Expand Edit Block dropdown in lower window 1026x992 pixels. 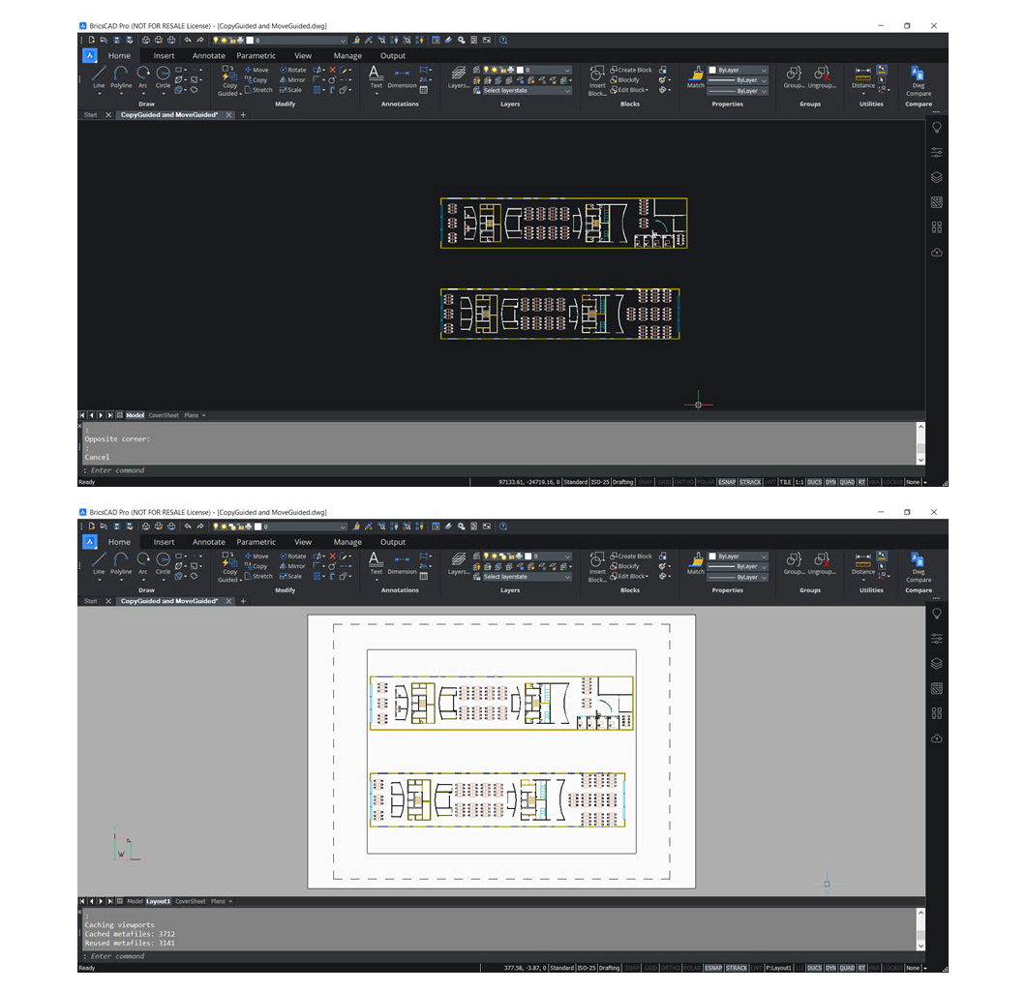[647, 577]
